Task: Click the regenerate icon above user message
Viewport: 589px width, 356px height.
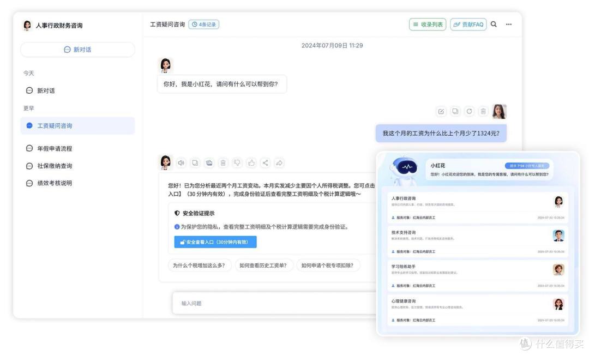Action: tap(469, 112)
